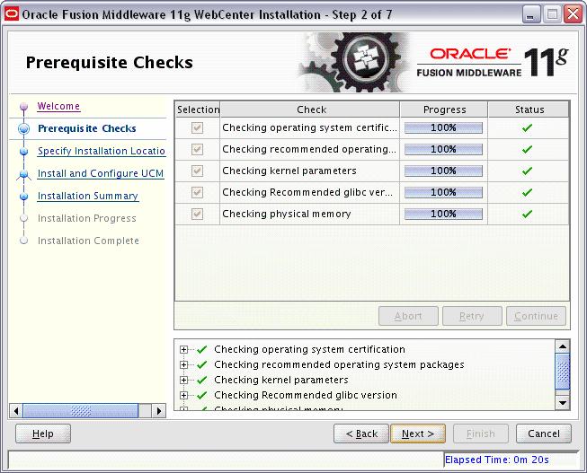587x473 pixels.
Task: Click scroll-down arrow of results tree panel
Action: click(563, 403)
